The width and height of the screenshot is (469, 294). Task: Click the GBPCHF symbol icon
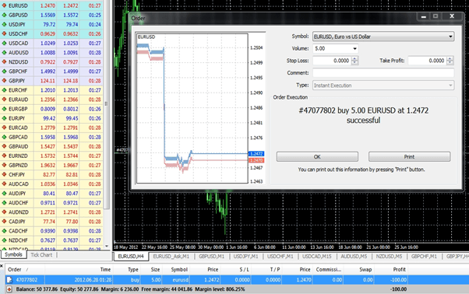pos(4,72)
